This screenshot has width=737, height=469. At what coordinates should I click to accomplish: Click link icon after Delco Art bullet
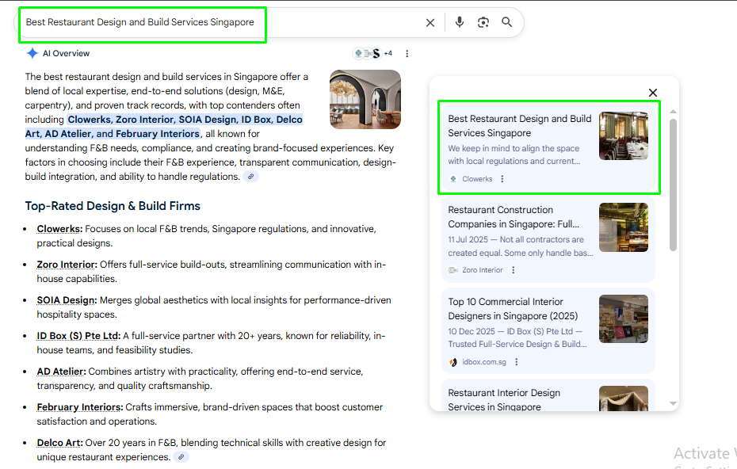pos(181,457)
